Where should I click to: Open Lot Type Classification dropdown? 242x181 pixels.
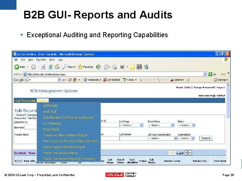(x=162, y=138)
